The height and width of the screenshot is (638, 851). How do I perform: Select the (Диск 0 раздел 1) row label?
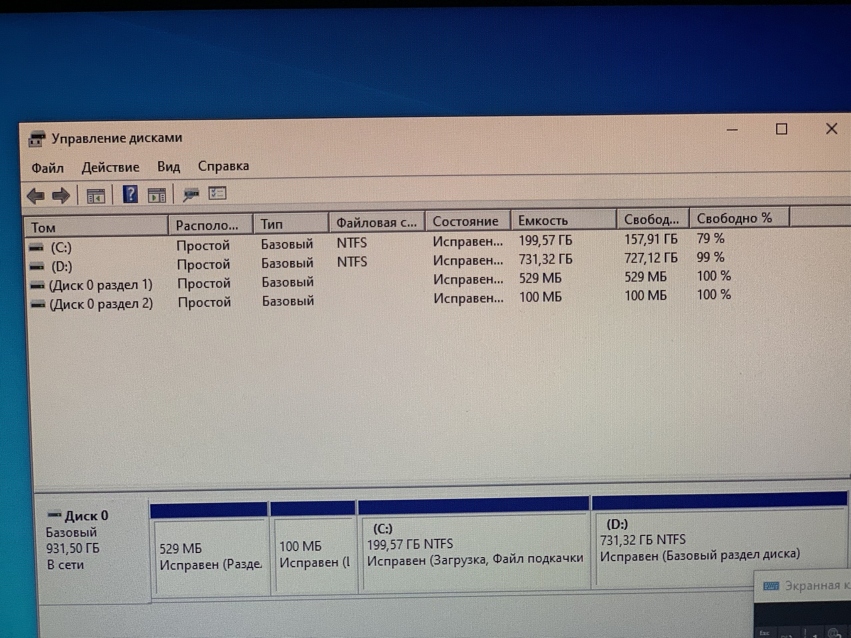tap(101, 285)
